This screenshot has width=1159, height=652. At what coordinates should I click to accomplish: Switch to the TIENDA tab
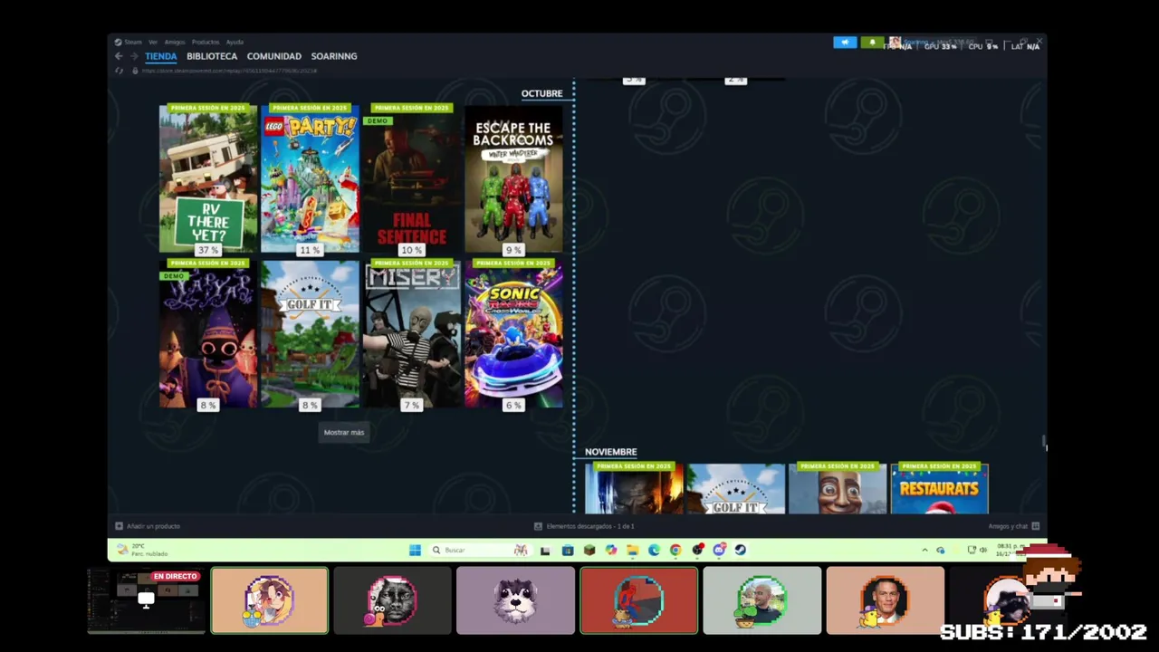click(x=161, y=56)
